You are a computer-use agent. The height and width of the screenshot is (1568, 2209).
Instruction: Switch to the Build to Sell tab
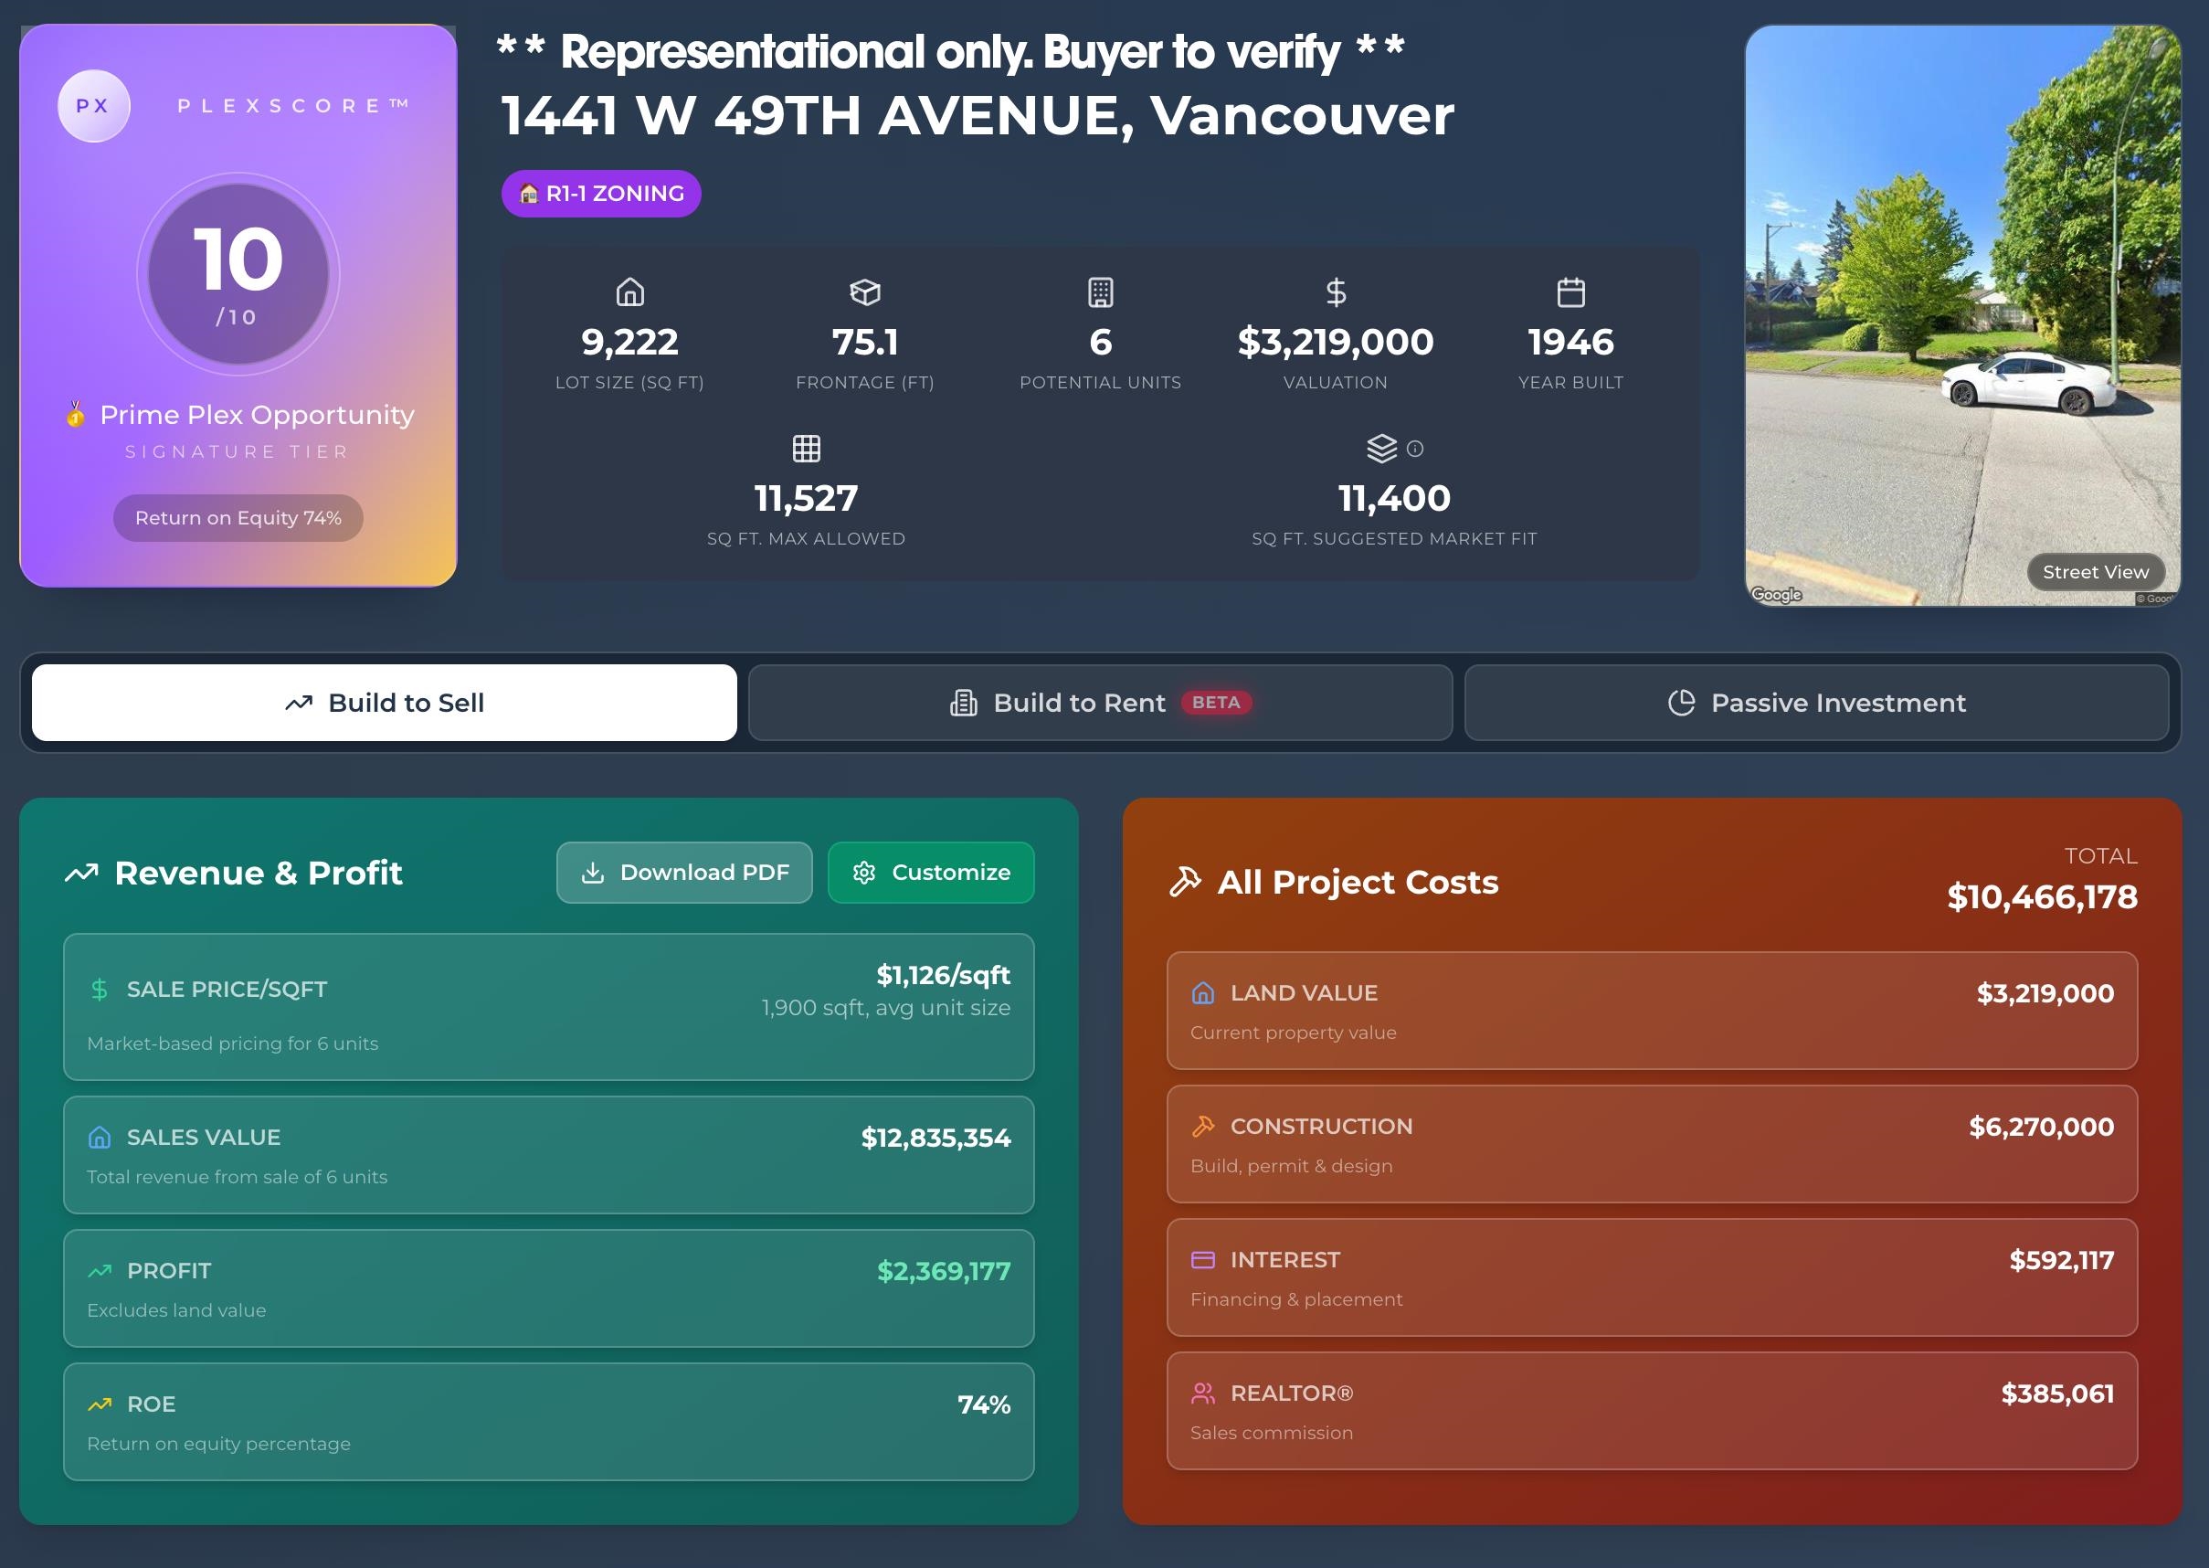click(384, 703)
